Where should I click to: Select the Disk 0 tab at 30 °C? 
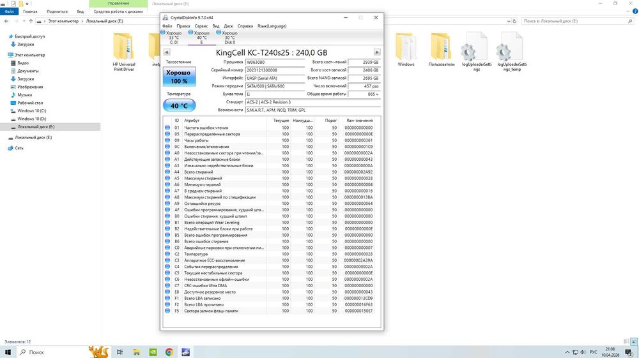coord(229,38)
